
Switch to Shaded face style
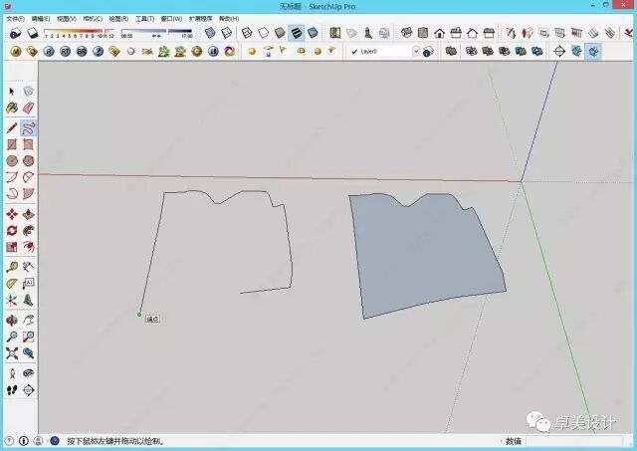280,33
